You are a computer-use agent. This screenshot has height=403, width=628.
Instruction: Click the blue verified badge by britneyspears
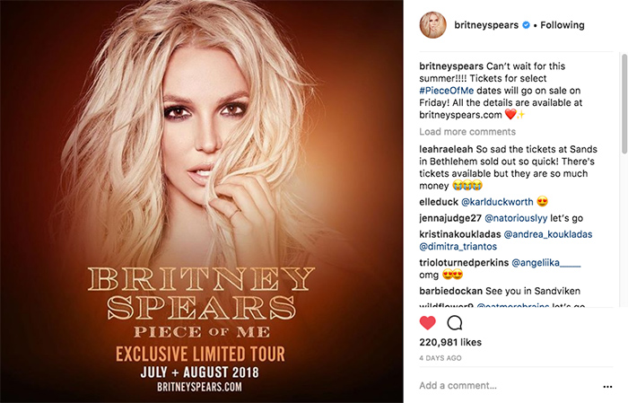point(526,25)
